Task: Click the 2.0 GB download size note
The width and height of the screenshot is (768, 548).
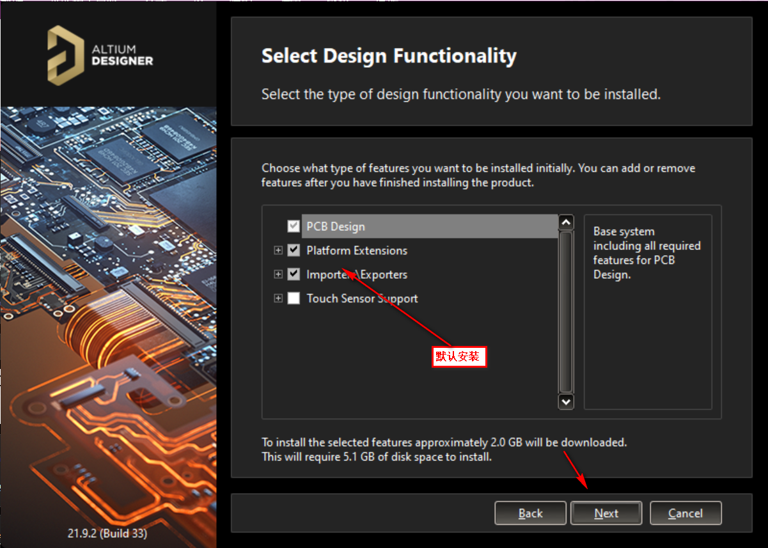Action: [x=444, y=442]
